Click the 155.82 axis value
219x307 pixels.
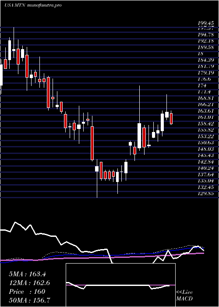(x=206, y=130)
